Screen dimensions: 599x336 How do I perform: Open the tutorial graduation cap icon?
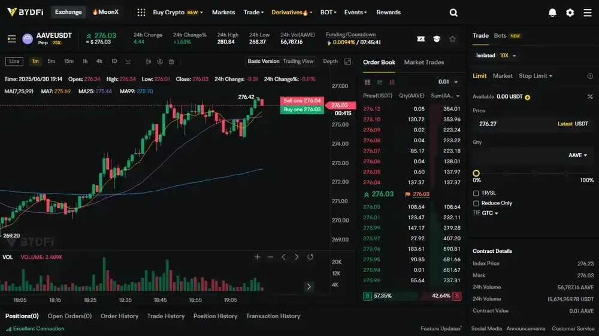[437, 39]
